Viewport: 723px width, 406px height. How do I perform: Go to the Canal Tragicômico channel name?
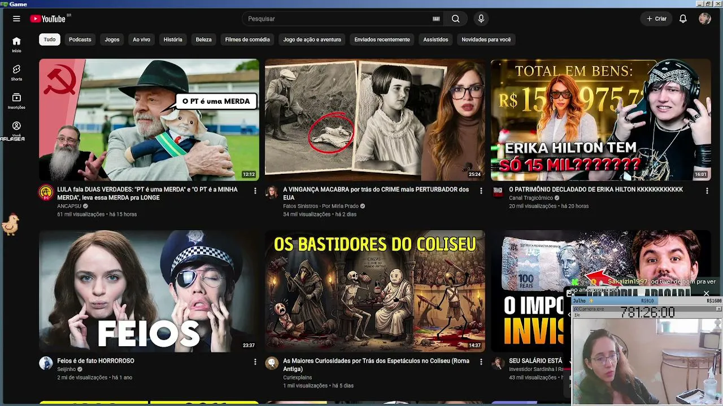(531, 198)
